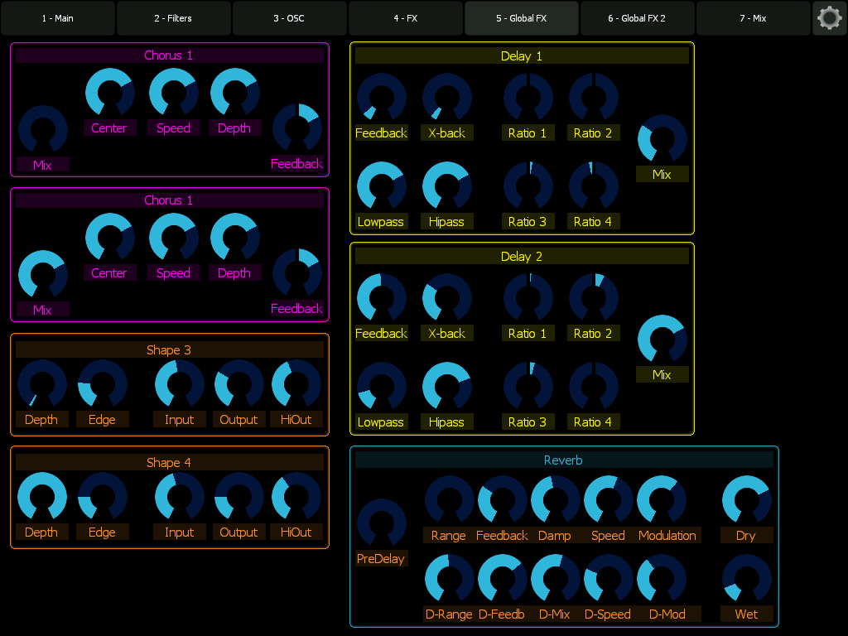Click the Reverb Range knob
This screenshot has height=636, width=848.
[x=450, y=500]
